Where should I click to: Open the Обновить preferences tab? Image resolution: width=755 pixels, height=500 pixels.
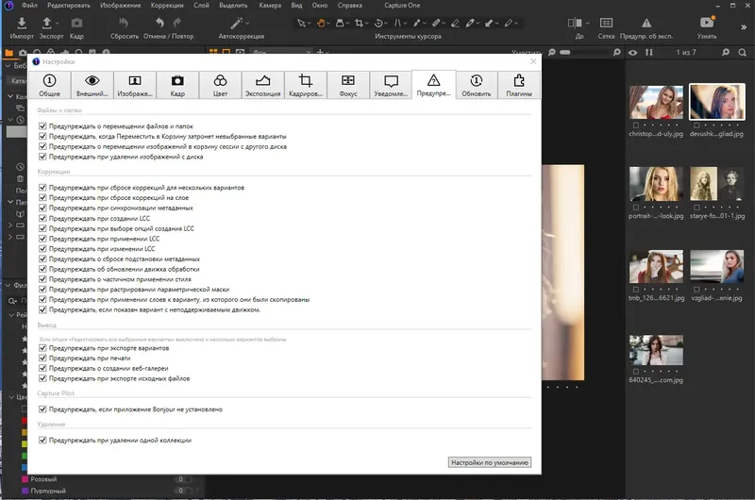pyautogui.click(x=477, y=85)
